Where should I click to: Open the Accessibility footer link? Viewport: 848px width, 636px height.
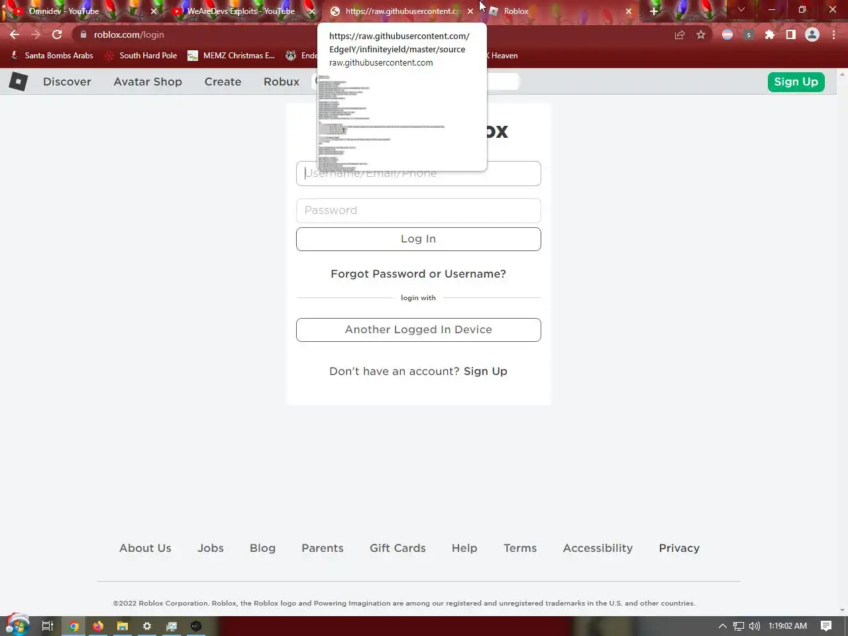point(598,548)
